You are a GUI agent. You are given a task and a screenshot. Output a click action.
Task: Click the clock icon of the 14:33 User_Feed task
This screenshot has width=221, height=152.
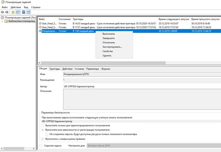[x=40, y=24]
